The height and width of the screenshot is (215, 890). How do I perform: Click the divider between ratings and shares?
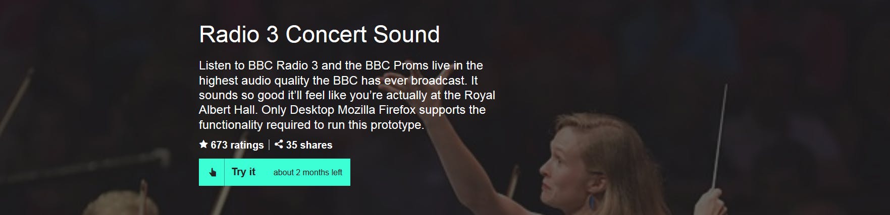click(x=269, y=145)
